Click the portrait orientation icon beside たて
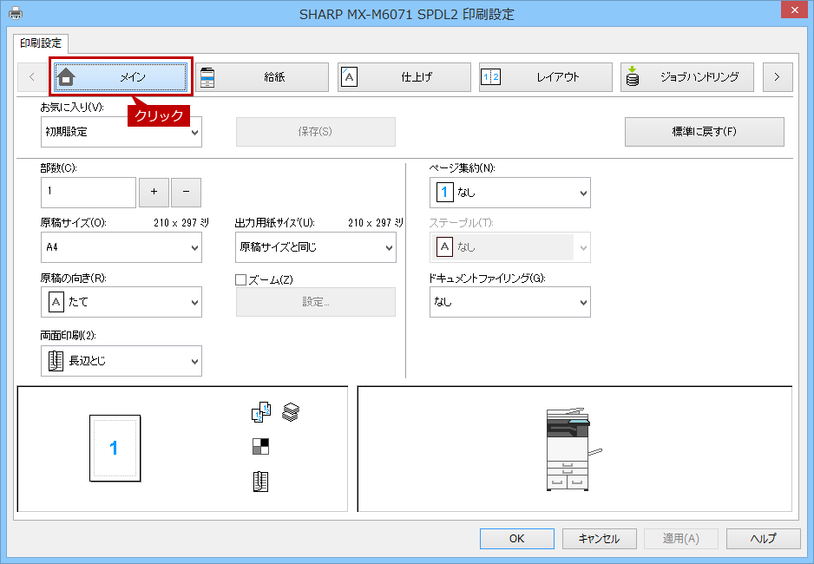Screen dimensions: 814x564 (56, 302)
